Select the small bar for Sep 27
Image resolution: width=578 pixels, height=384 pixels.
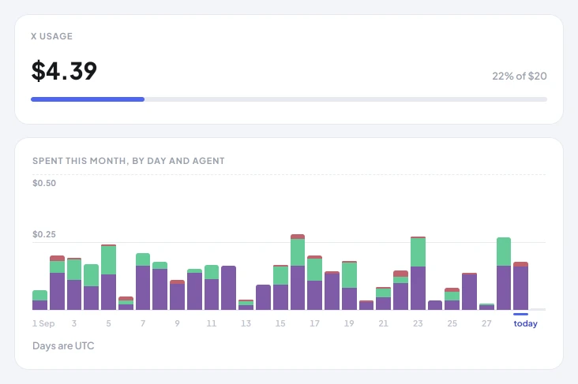coord(486,306)
